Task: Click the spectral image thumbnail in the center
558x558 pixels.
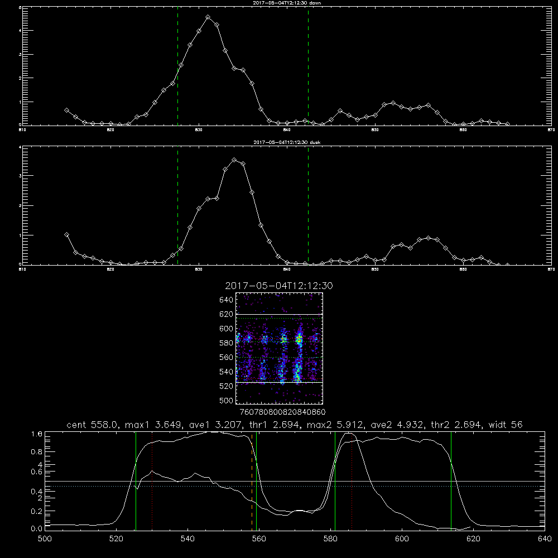Action: [280, 348]
